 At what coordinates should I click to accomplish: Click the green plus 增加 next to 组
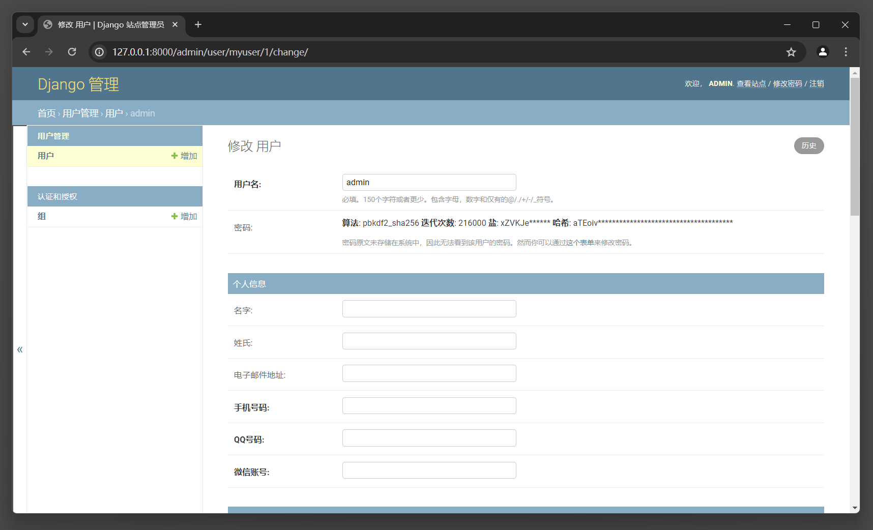[x=184, y=216]
